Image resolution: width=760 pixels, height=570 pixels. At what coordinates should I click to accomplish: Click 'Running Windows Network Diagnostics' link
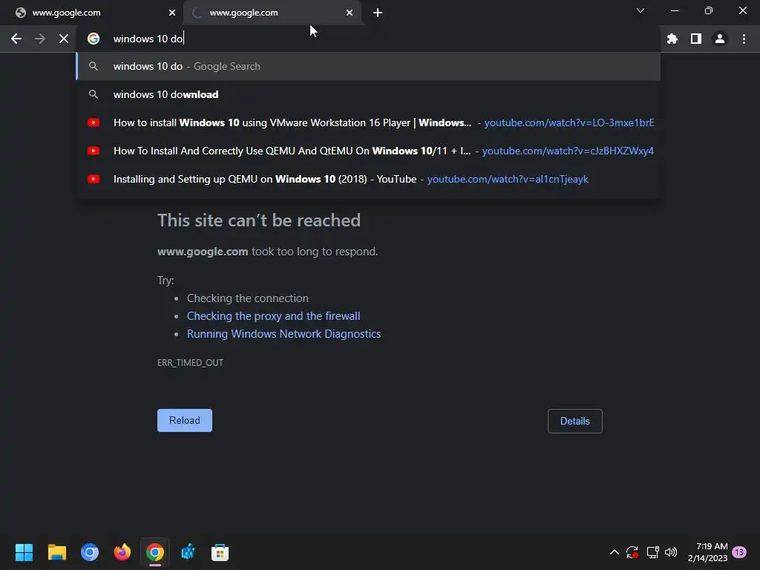pyautogui.click(x=284, y=334)
